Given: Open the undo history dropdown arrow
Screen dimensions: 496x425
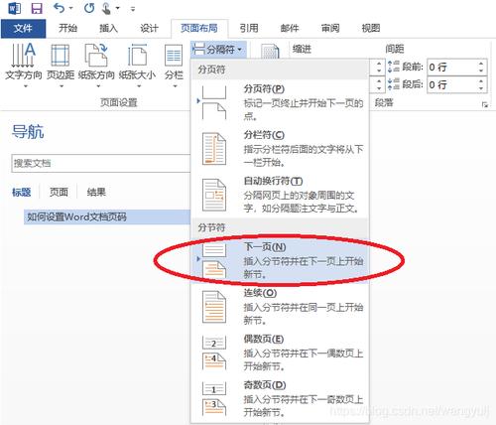Looking at the screenshot, I should 70,9.
